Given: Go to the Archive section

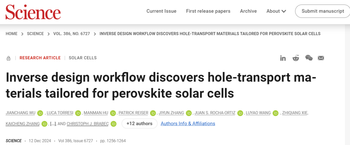Looking at the screenshot, I should pyautogui.click(x=249, y=11).
